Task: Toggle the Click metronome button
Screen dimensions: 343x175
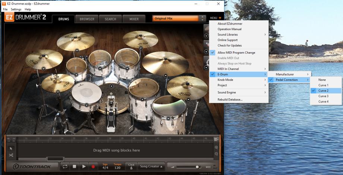Action: tap(131, 166)
